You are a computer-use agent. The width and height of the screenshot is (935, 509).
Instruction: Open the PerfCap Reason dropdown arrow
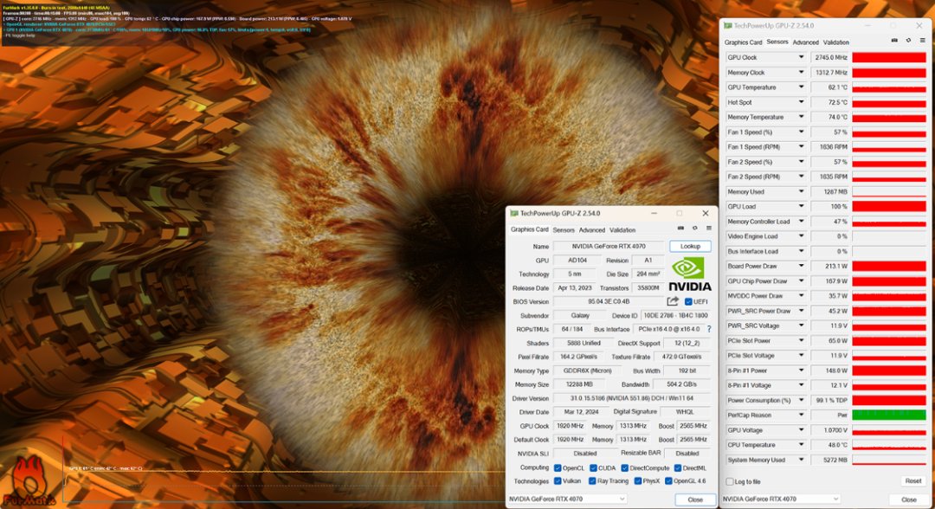(x=801, y=415)
